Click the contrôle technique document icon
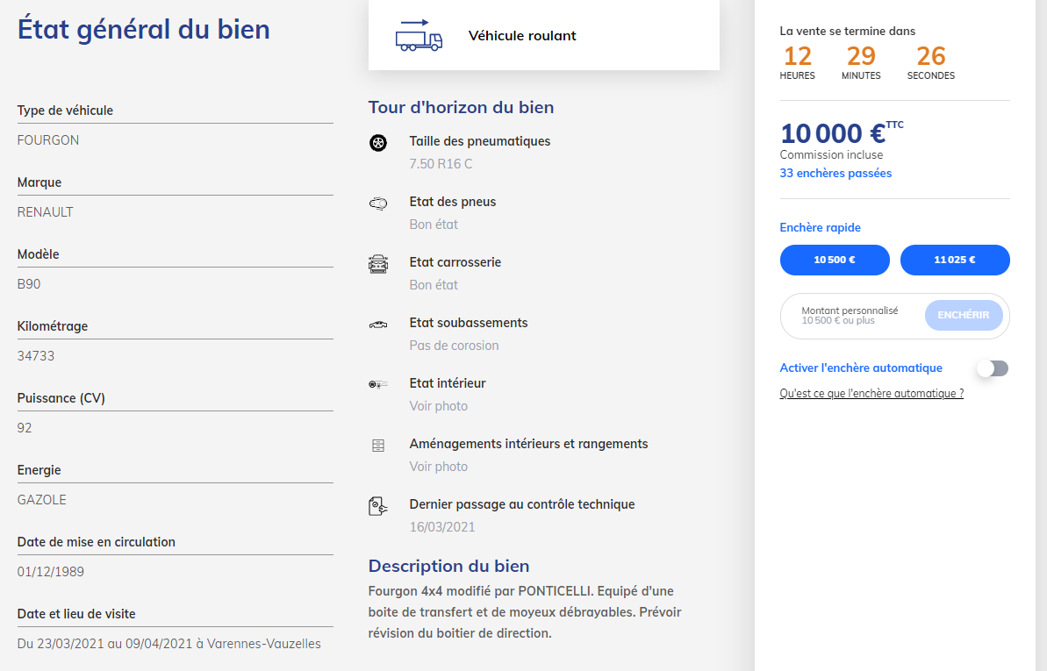This screenshot has height=671, width=1047. click(x=378, y=506)
